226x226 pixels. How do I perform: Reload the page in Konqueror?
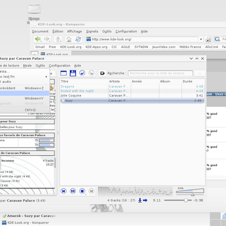coord(78,39)
